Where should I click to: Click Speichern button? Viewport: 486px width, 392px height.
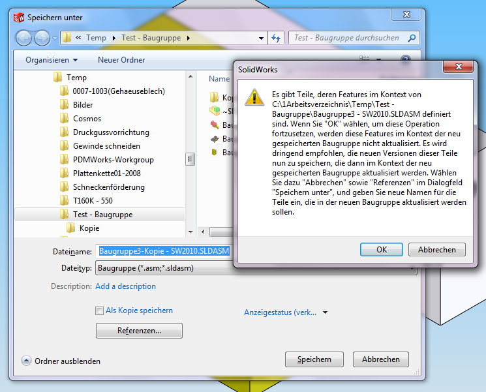[314, 359]
